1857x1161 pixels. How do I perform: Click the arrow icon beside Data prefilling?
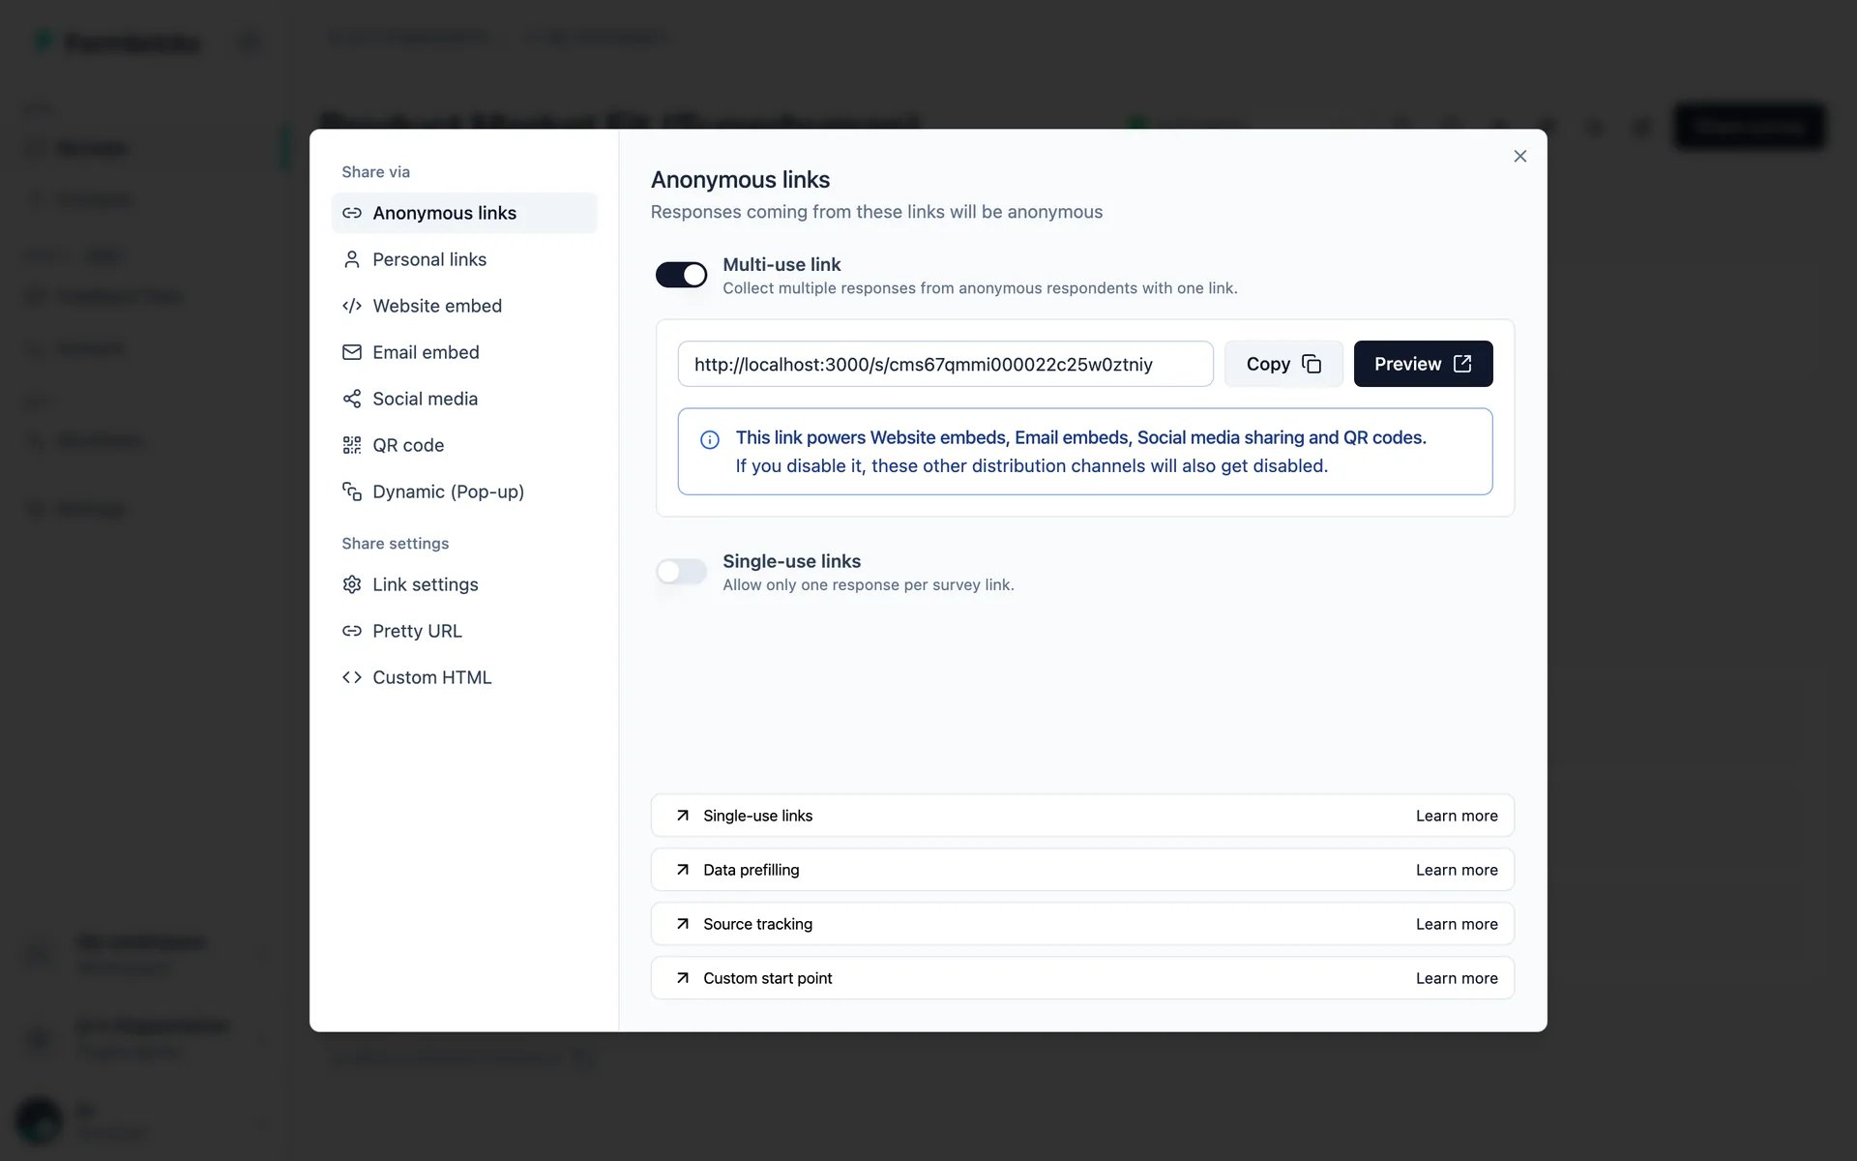tap(683, 870)
